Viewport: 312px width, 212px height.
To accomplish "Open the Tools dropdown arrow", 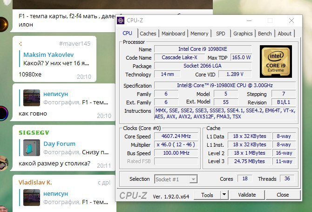I will pos(224,195).
